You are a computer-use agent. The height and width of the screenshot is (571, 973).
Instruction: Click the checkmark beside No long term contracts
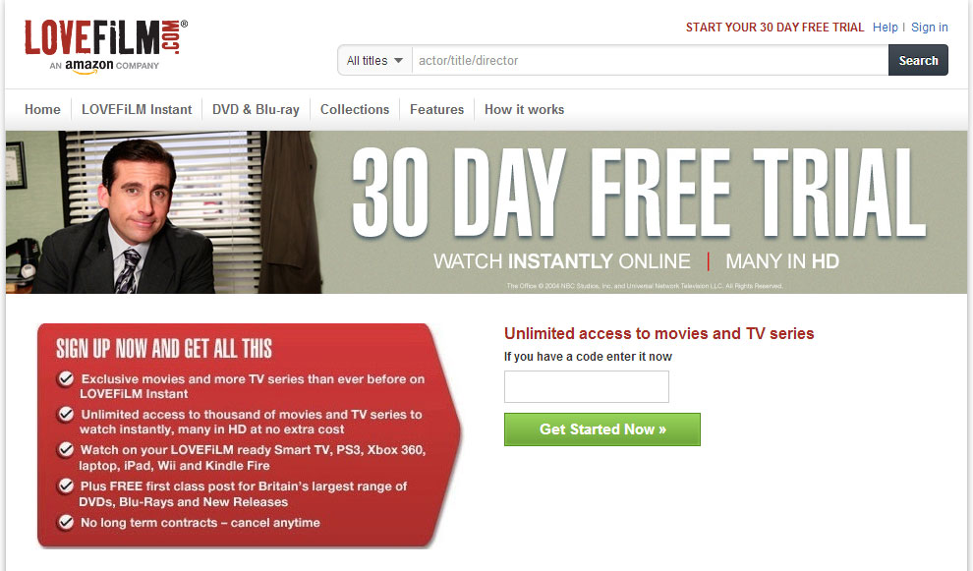click(x=66, y=522)
